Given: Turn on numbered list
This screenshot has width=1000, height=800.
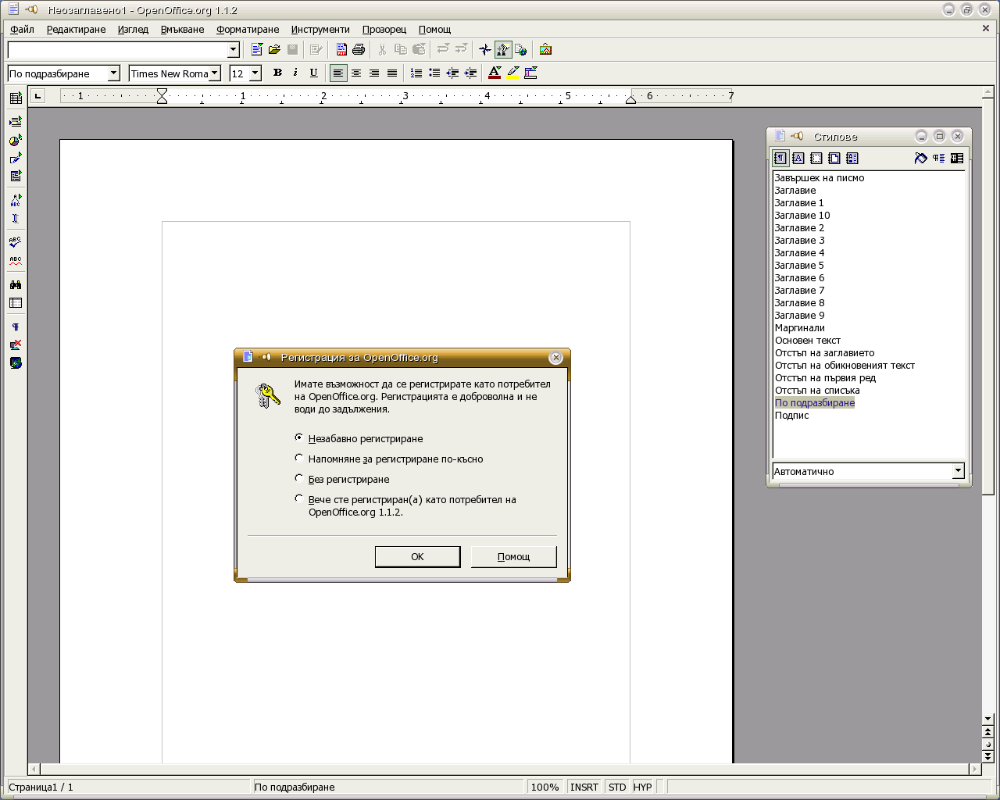Looking at the screenshot, I should click(416, 73).
